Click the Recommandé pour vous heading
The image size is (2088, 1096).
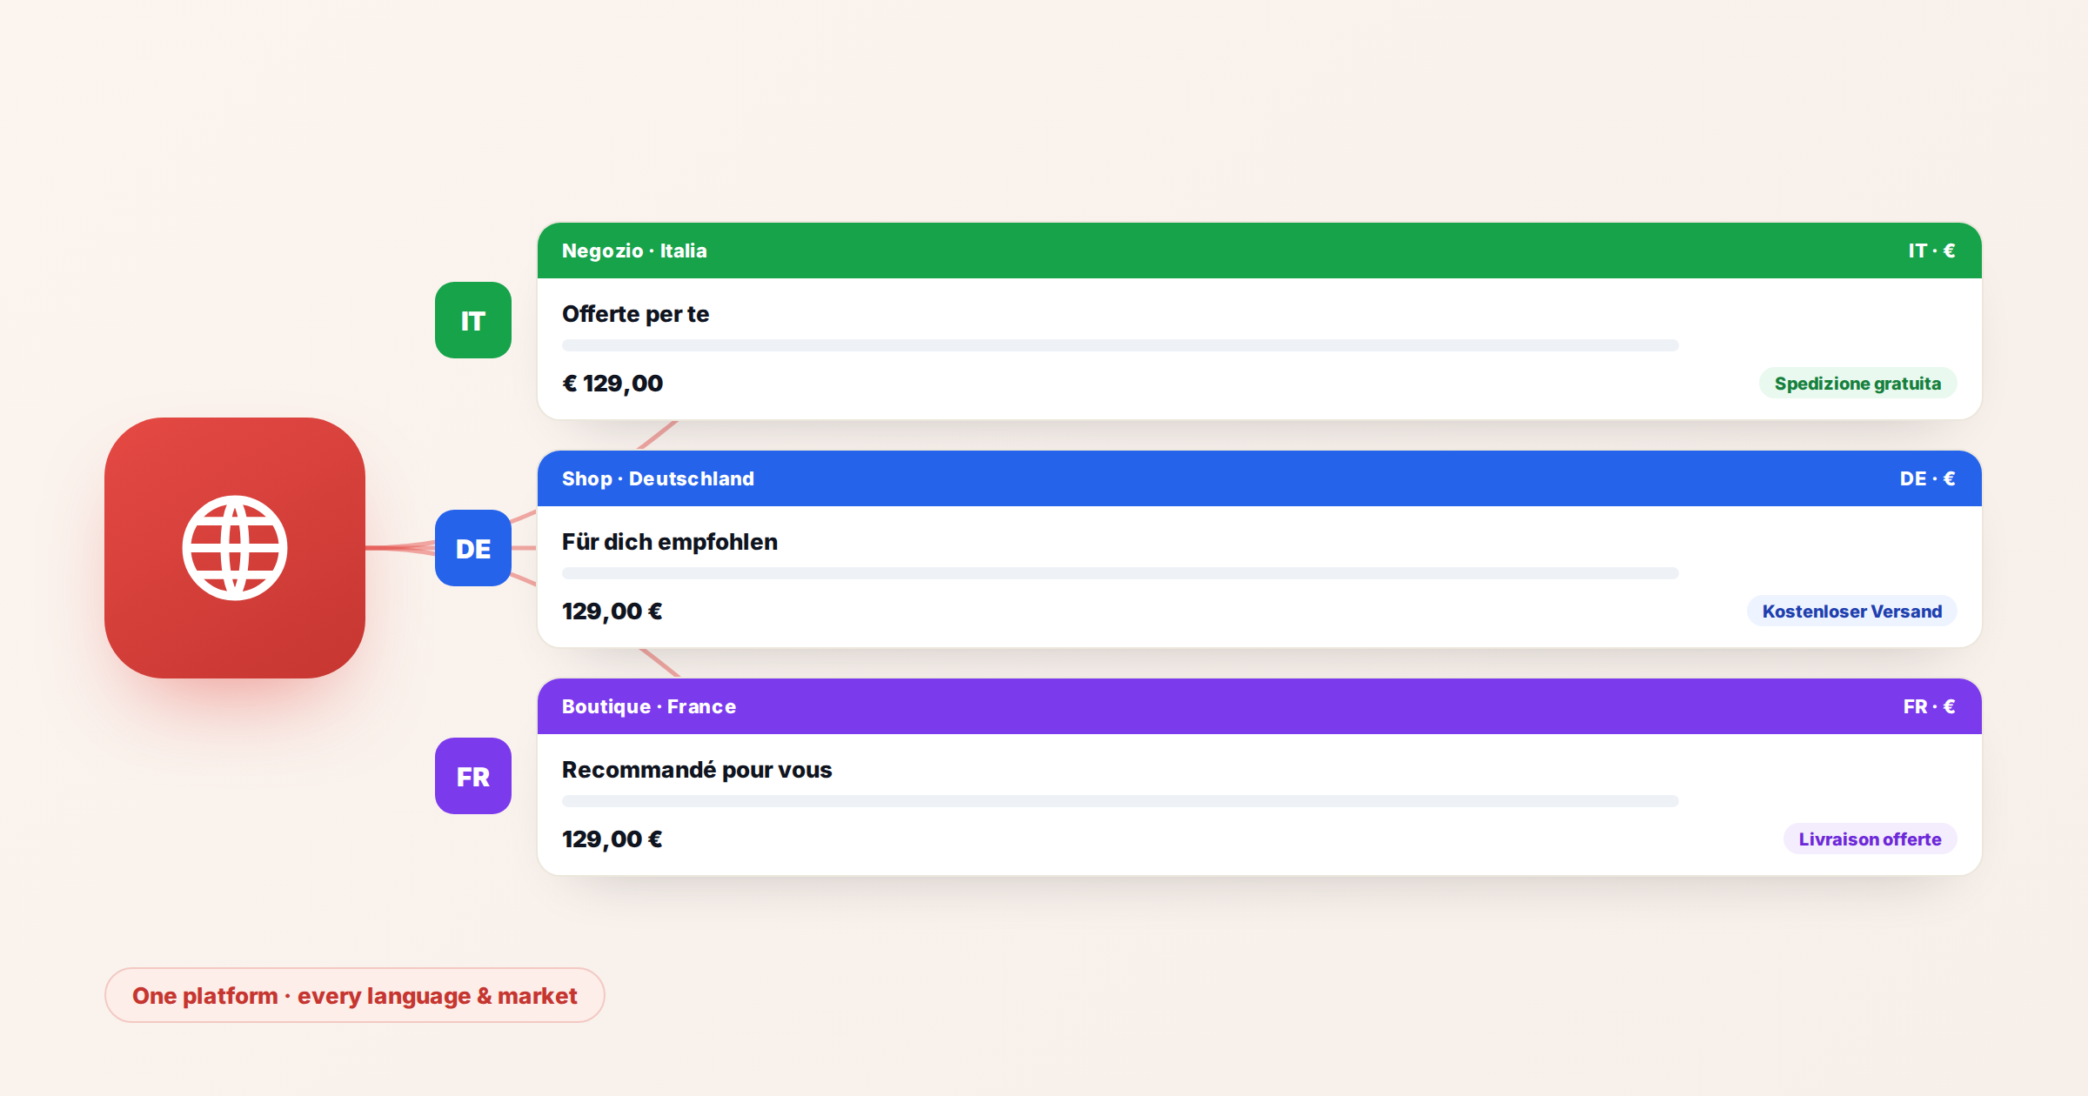[x=697, y=770]
